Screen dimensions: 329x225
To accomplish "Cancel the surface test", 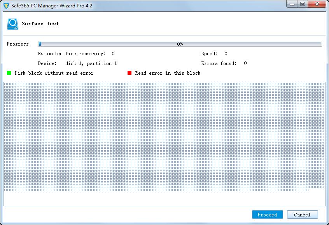I will coord(302,214).
